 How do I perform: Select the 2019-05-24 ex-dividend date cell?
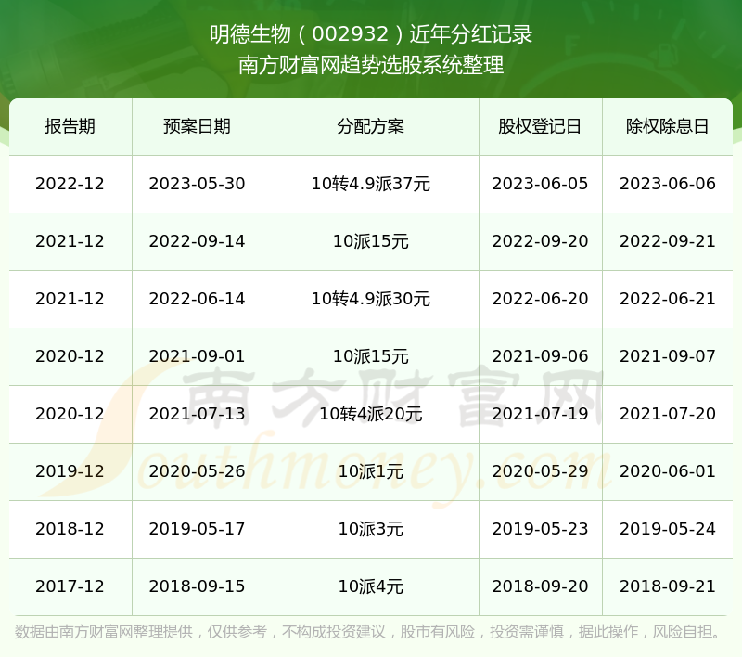click(667, 529)
